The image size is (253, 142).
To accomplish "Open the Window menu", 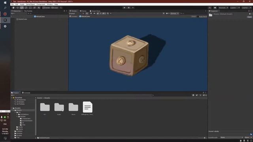I will pos(50,4).
